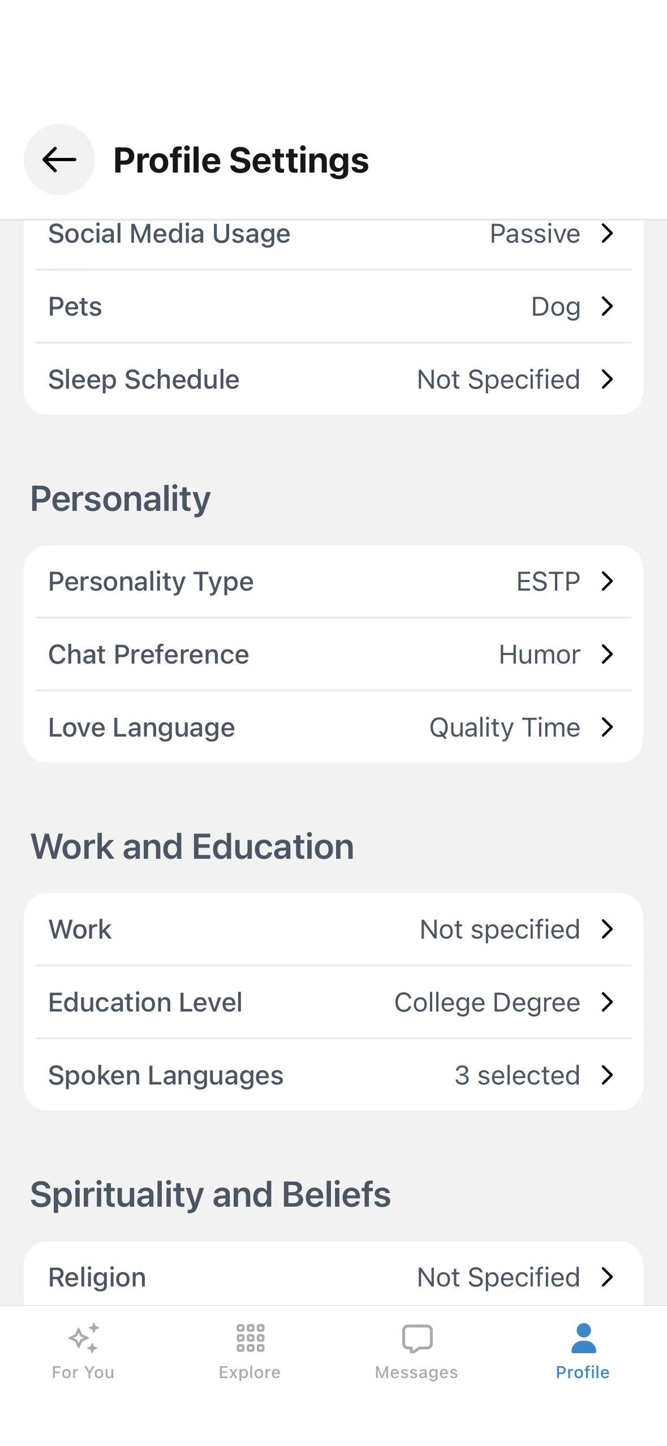Click the Chat Preference label

click(148, 655)
